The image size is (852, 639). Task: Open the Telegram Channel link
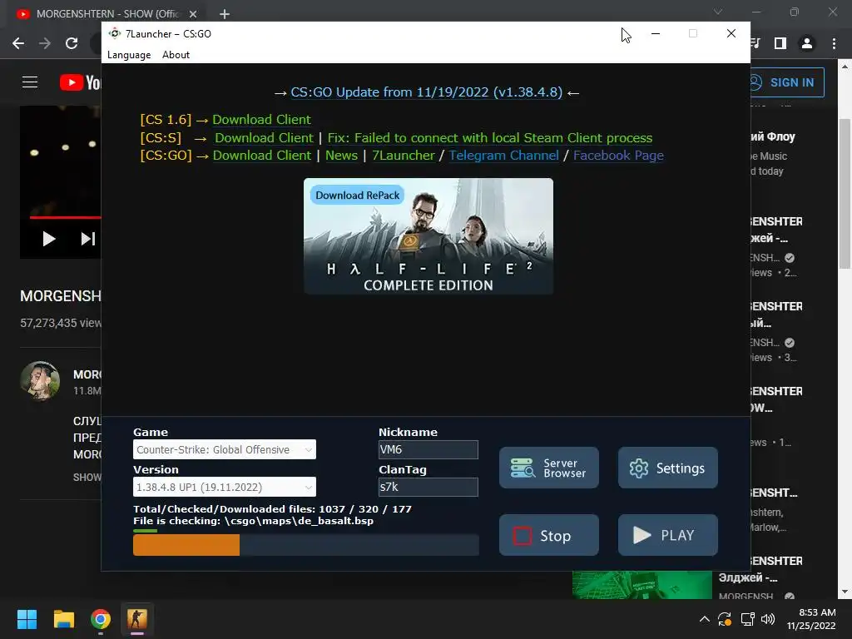[x=503, y=156]
